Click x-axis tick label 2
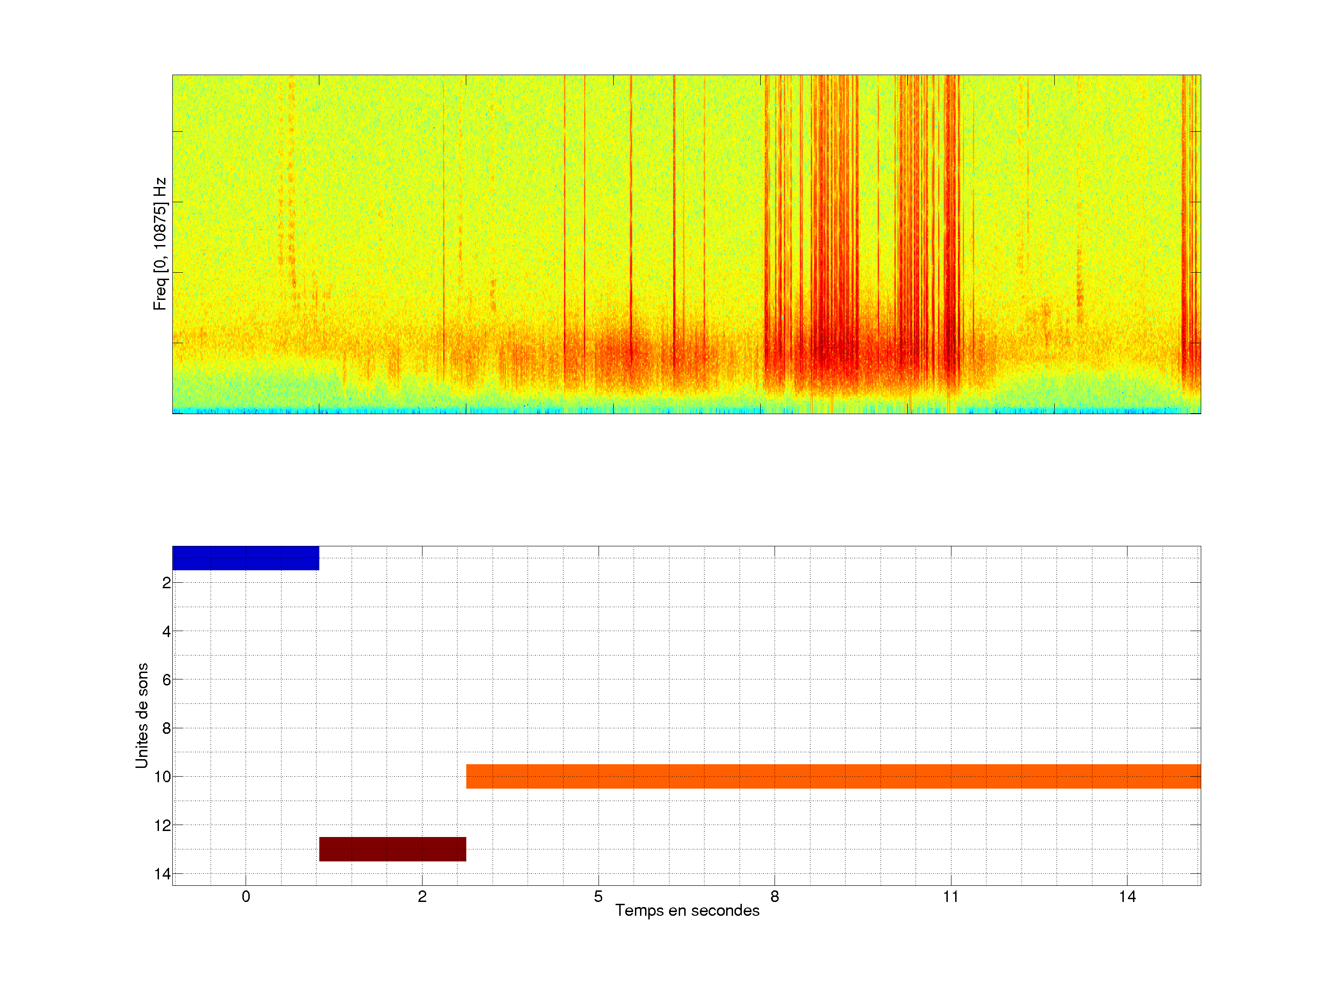Image resolution: width=1327 pixels, height=995 pixels. click(422, 896)
